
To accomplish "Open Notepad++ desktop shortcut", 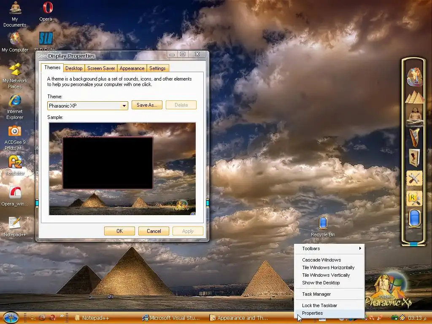I will pyautogui.click(x=15, y=227).
